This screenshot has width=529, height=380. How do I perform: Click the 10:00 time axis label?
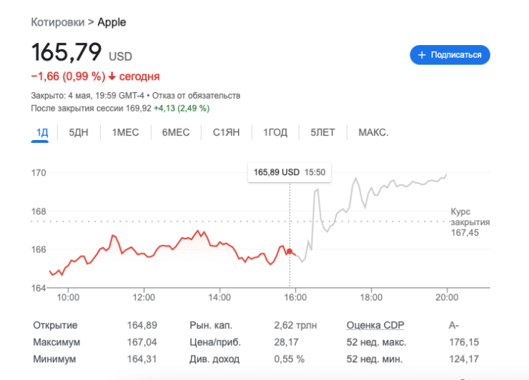(68, 297)
